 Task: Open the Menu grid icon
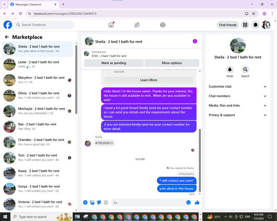point(245,25)
